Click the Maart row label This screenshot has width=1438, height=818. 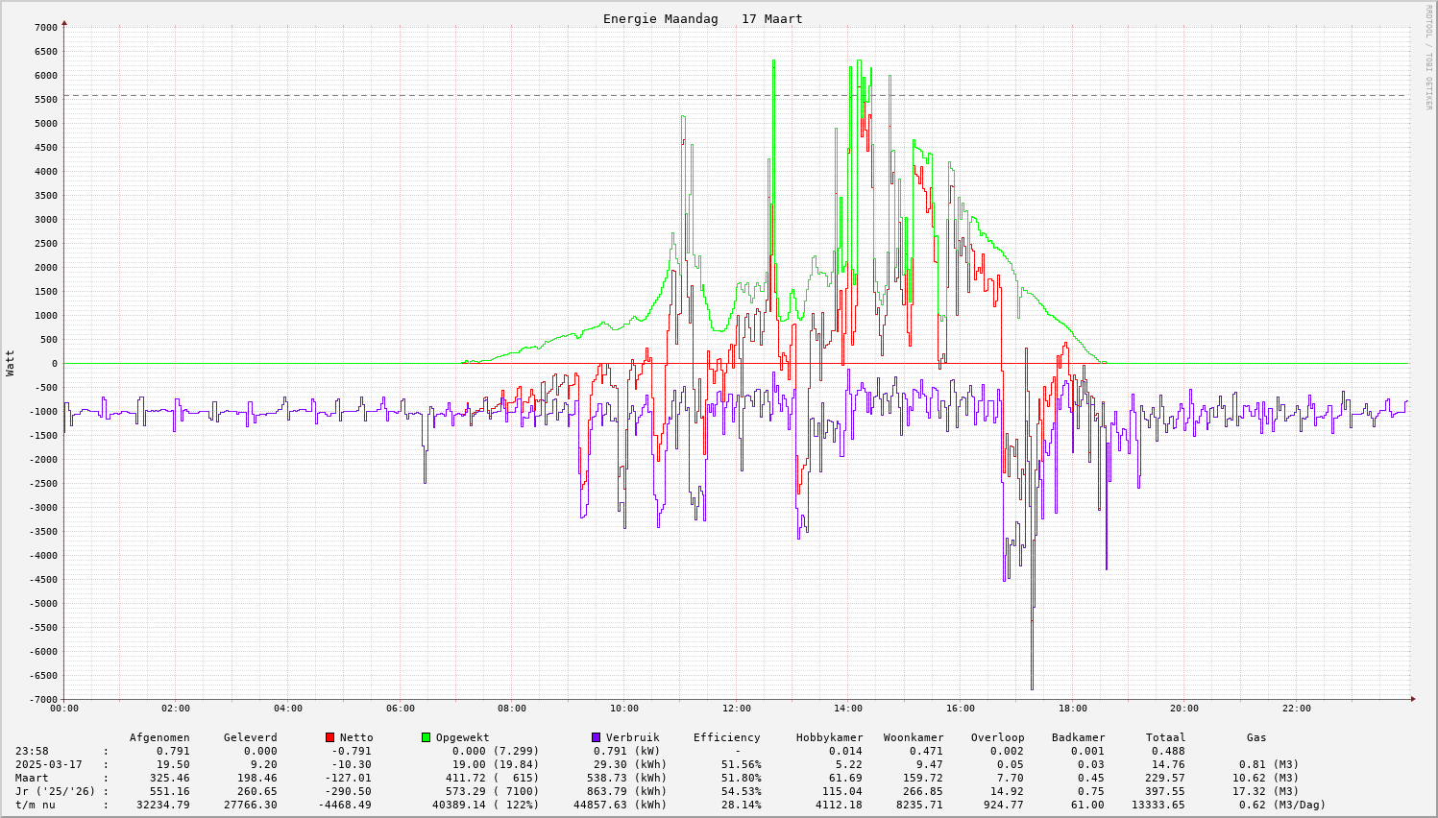click(x=32, y=778)
